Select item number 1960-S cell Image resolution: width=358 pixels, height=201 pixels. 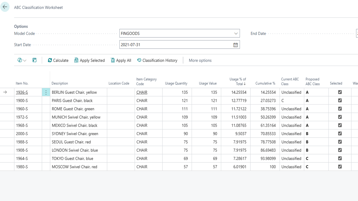click(x=22, y=109)
